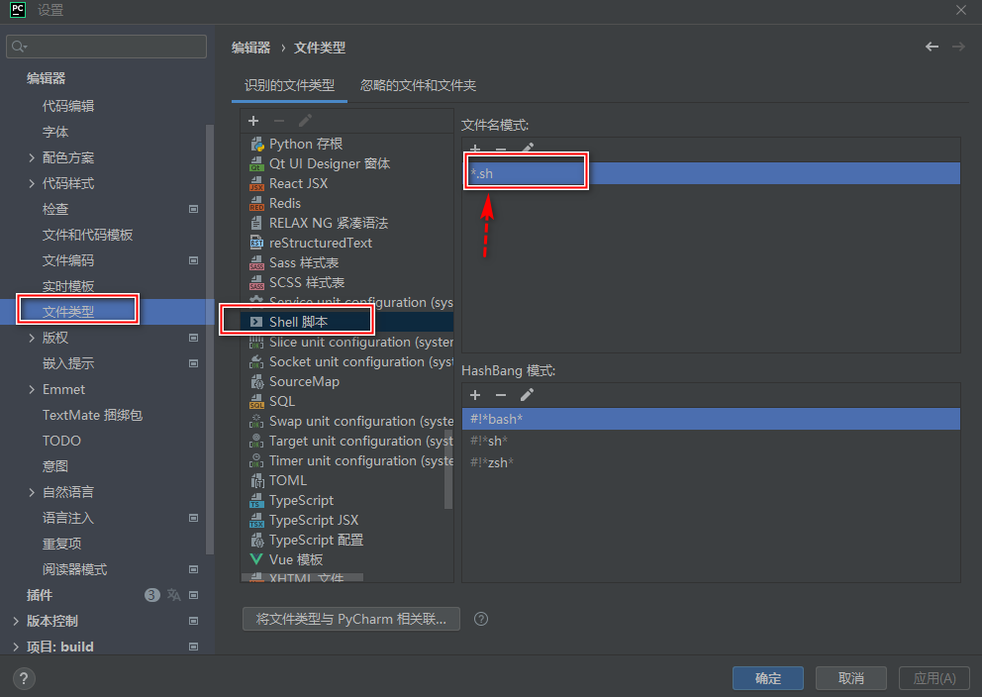Click TOML file type icon

[x=256, y=480]
